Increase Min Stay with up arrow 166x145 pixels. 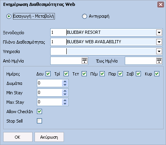[x=65, y=91]
